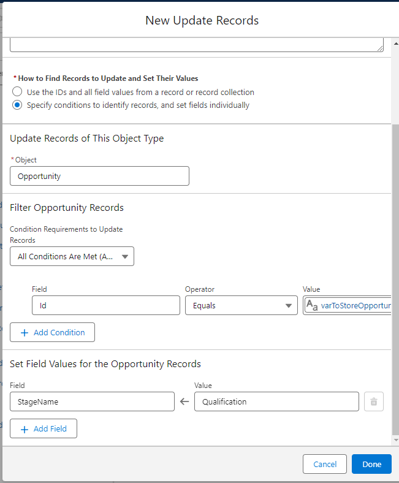Click the text-type icon in Value field
This screenshot has height=483, width=399.
pyautogui.click(x=312, y=305)
